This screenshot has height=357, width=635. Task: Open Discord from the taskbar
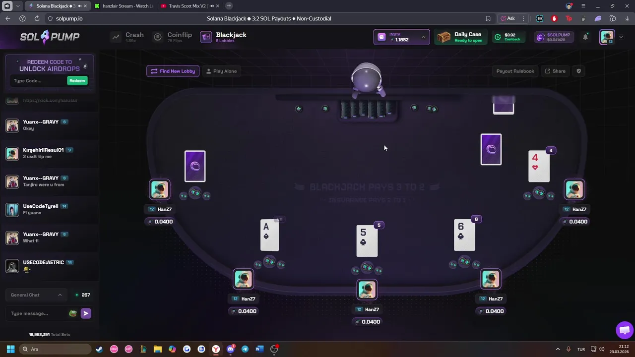[230, 349]
